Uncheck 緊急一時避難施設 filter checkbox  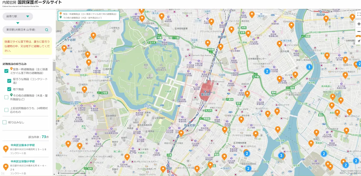tap(6, 71)
